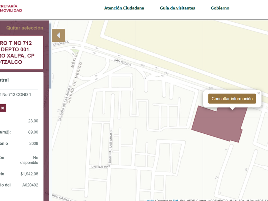The width and height of the screenshot is (268, 201).
Task: Select the highlighted maroon parcel on map
Action: click(x=217, y=124)
